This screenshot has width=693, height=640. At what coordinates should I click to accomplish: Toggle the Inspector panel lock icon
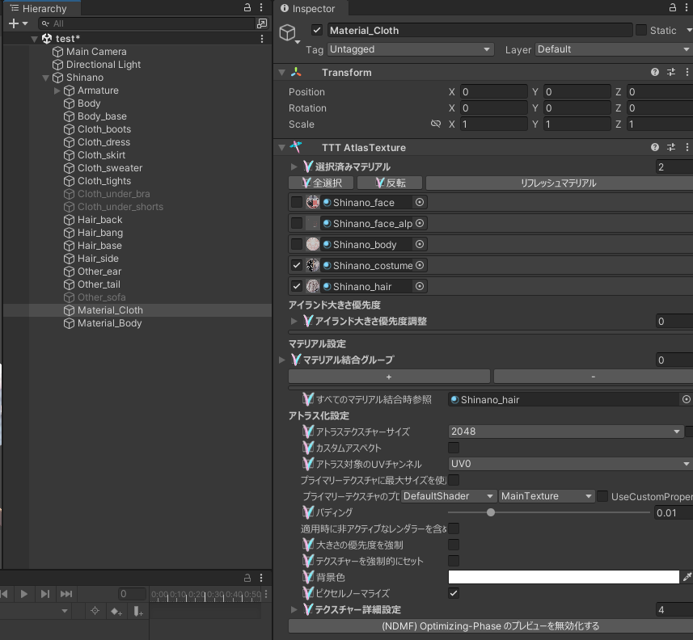(673, 7)
